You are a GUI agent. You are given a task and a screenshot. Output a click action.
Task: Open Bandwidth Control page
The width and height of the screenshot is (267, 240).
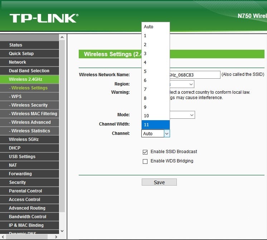point(29,217)
